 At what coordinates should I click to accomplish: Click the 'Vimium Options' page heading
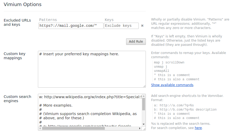click(23, 4)
